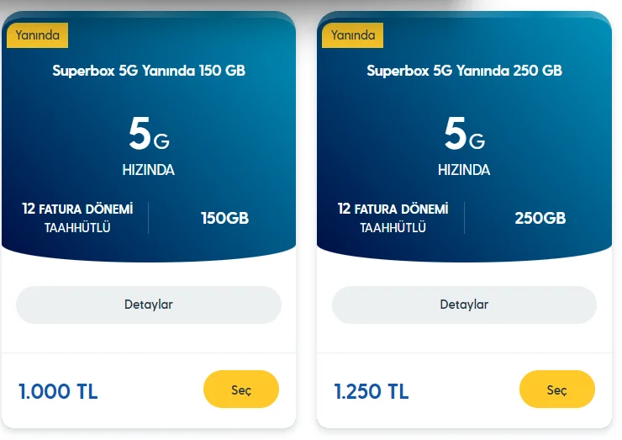Click the Yanında badge on the 150 GB card
This screenshot has height=440, width=622.
tap(37, 35)
